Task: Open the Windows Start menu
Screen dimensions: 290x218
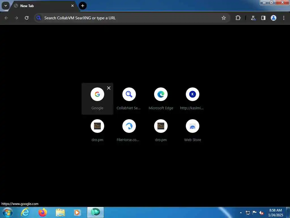Action: 7,212
